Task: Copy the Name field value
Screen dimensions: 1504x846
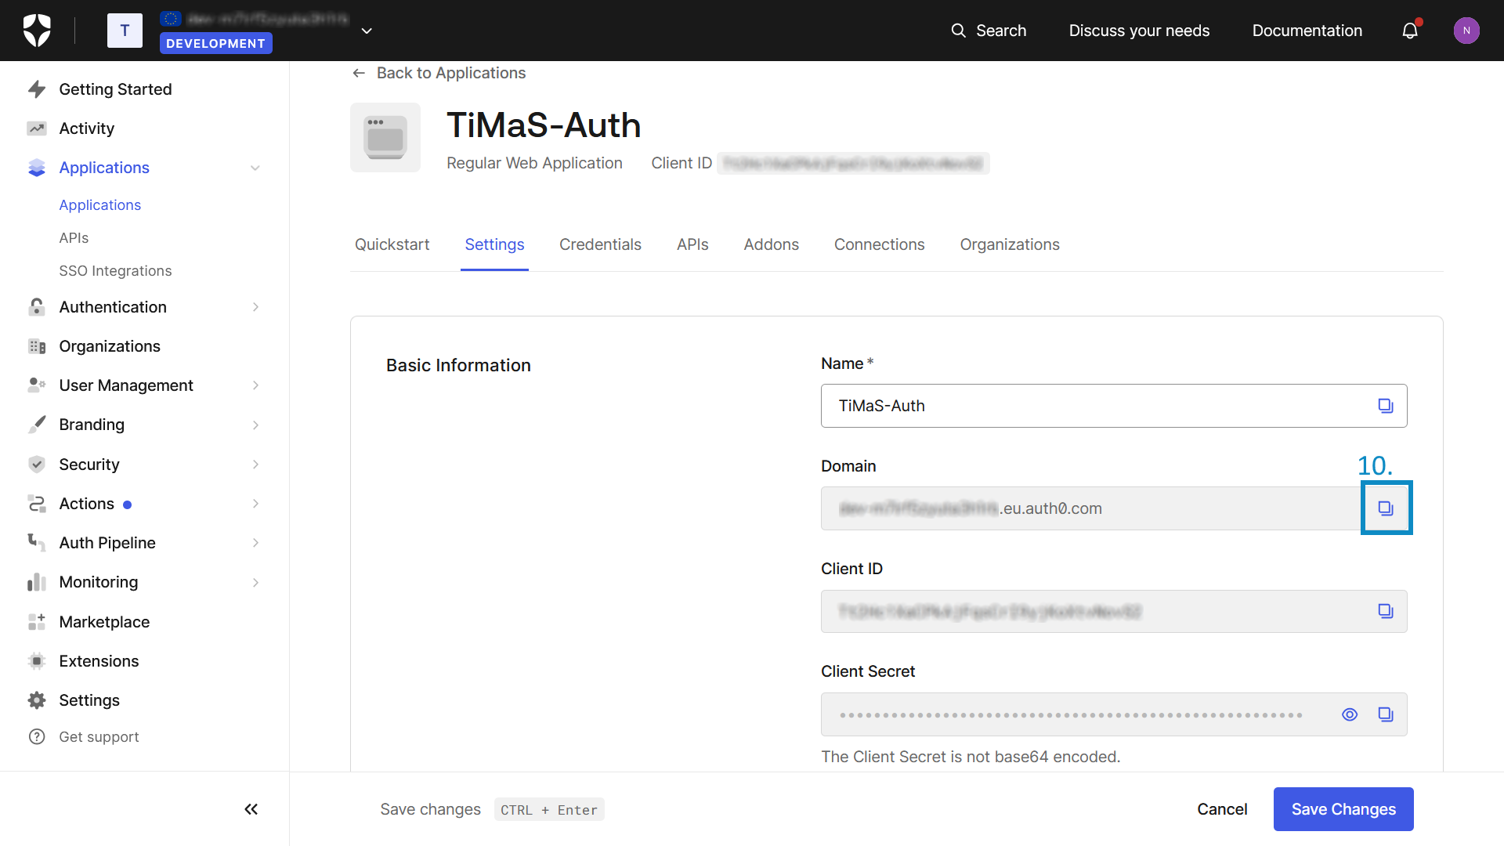Action: [x=1386, y=406]
